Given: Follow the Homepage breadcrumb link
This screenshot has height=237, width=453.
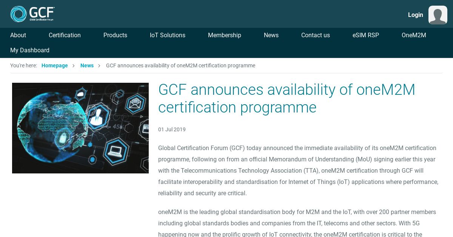Looking at the screenshot, I should (55, 65).
